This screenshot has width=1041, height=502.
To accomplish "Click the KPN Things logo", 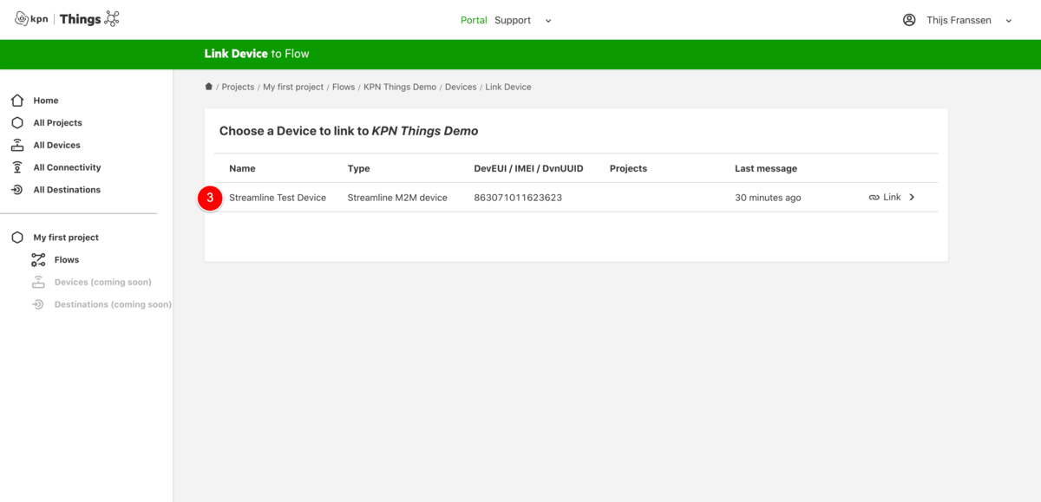I will pos(67,19).
